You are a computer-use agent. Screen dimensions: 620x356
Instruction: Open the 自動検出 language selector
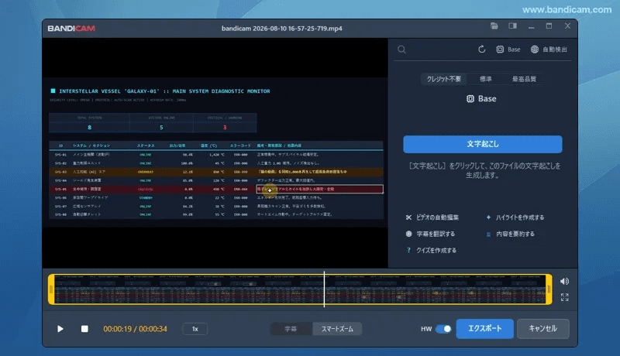pos(549,50)
